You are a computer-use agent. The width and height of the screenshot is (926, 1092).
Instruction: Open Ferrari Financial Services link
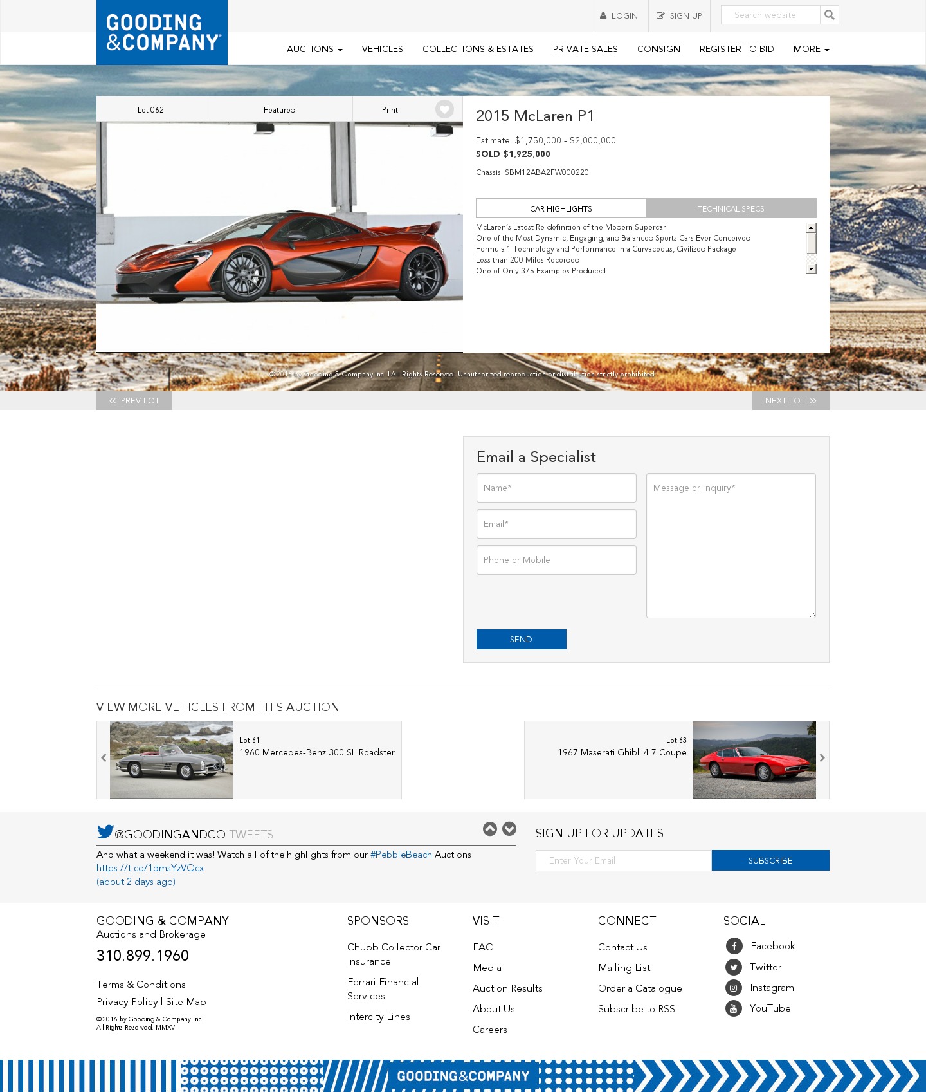point(383,989)
